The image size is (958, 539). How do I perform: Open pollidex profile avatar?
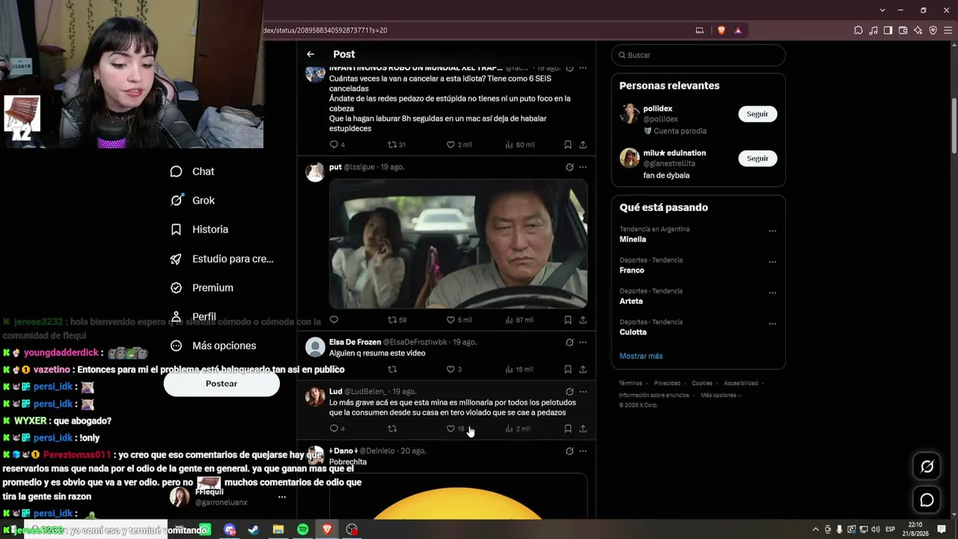629,114
